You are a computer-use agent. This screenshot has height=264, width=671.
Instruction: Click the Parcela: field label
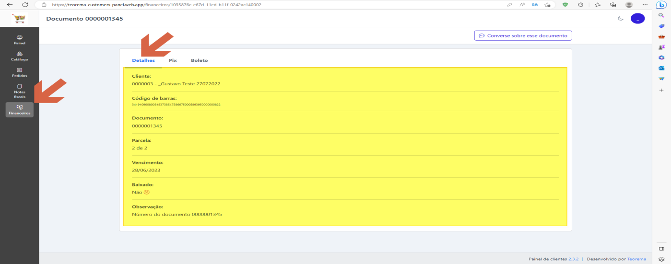[x=141, y=140]
